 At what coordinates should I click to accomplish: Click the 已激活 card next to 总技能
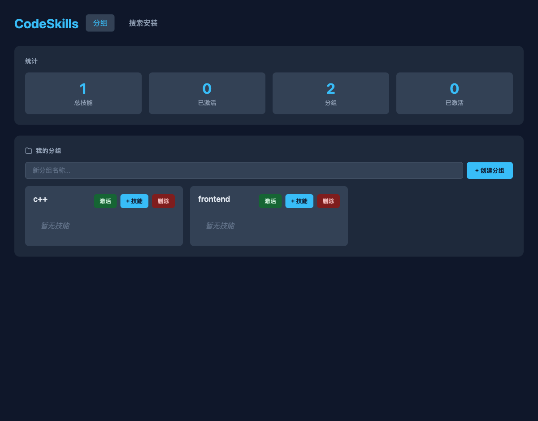[x=207, y=93]
